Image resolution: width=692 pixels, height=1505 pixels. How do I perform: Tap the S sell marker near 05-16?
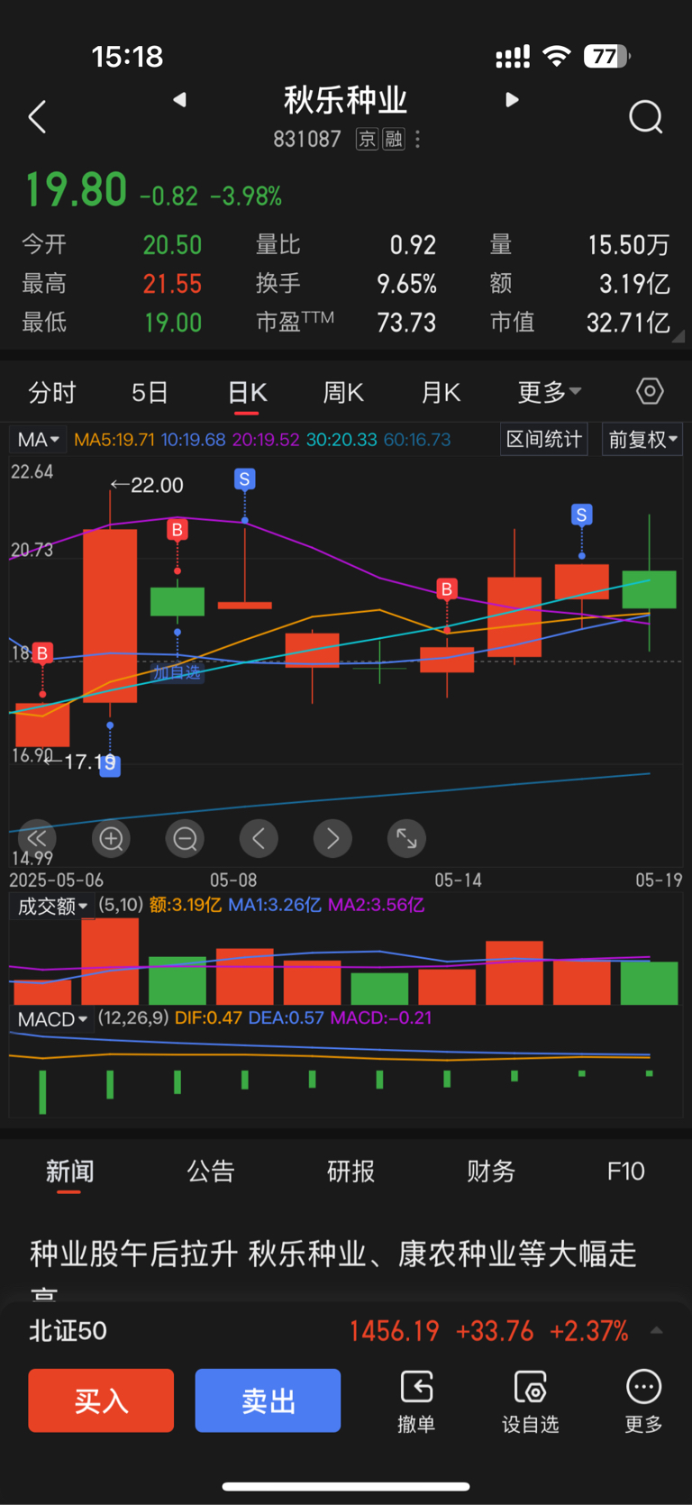(581, 515)
